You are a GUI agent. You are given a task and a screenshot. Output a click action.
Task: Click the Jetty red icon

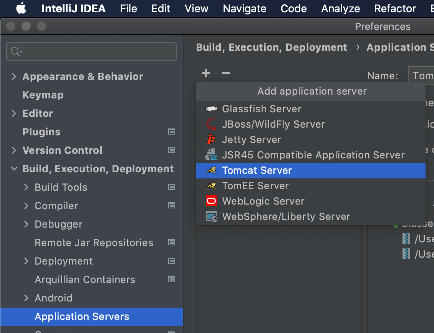(x=211, y=139)
